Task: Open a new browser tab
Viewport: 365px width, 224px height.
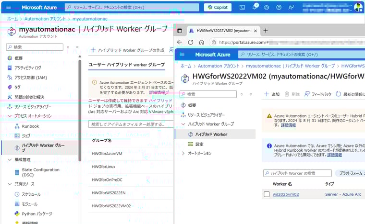Action: (x=266, y=31)
